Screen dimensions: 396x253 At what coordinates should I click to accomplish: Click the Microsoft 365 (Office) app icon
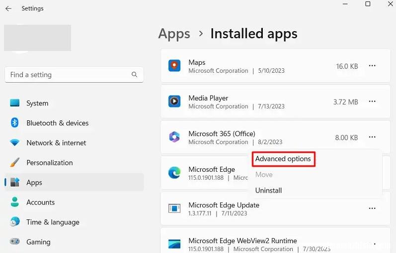tap(174, 137)
